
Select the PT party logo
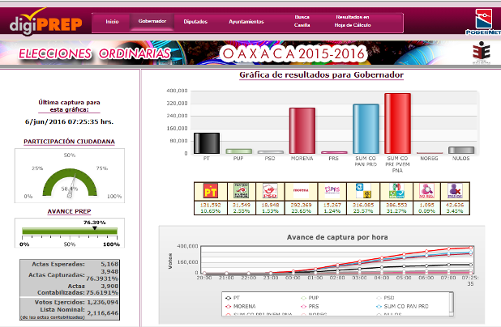coord(211,191)
